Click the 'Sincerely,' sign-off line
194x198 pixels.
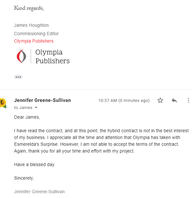coord(24,178)
